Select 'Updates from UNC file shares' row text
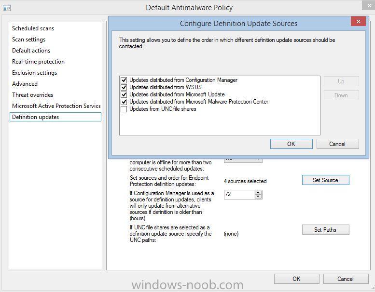Image resolution: width=375 pixels, height=292 pixels. click(x=163, y=109)
